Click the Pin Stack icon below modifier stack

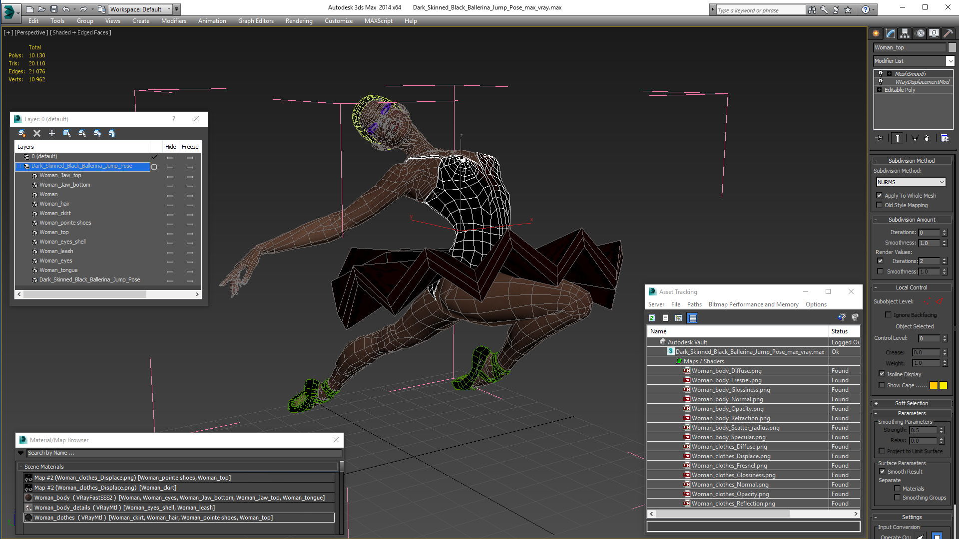[x=880, y=138]
